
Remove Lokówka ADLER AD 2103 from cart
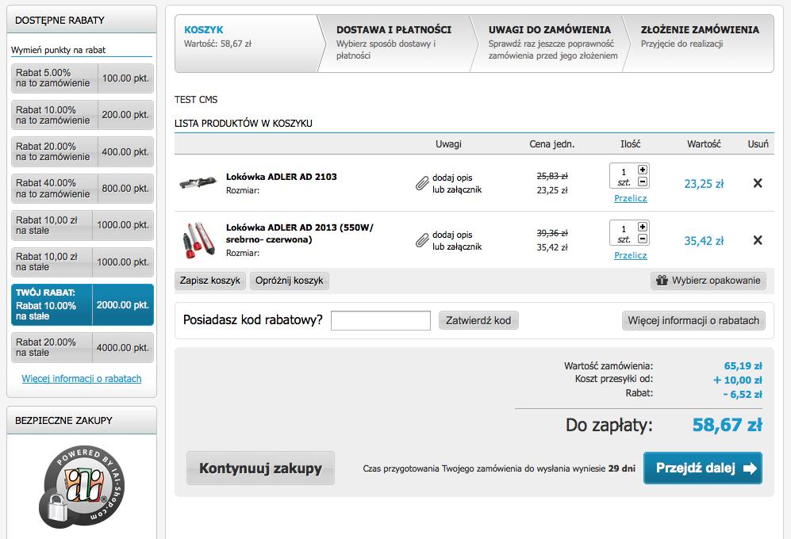[757, 183]
